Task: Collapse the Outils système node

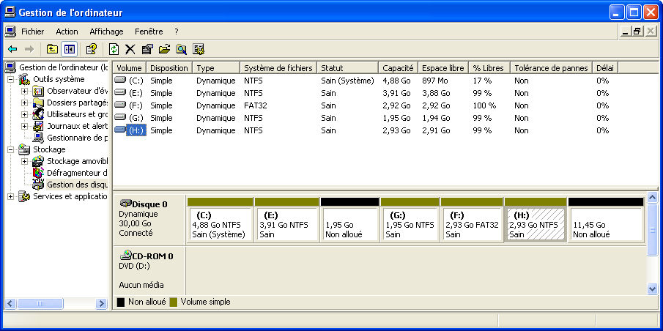Action: [x=10, y=80]
